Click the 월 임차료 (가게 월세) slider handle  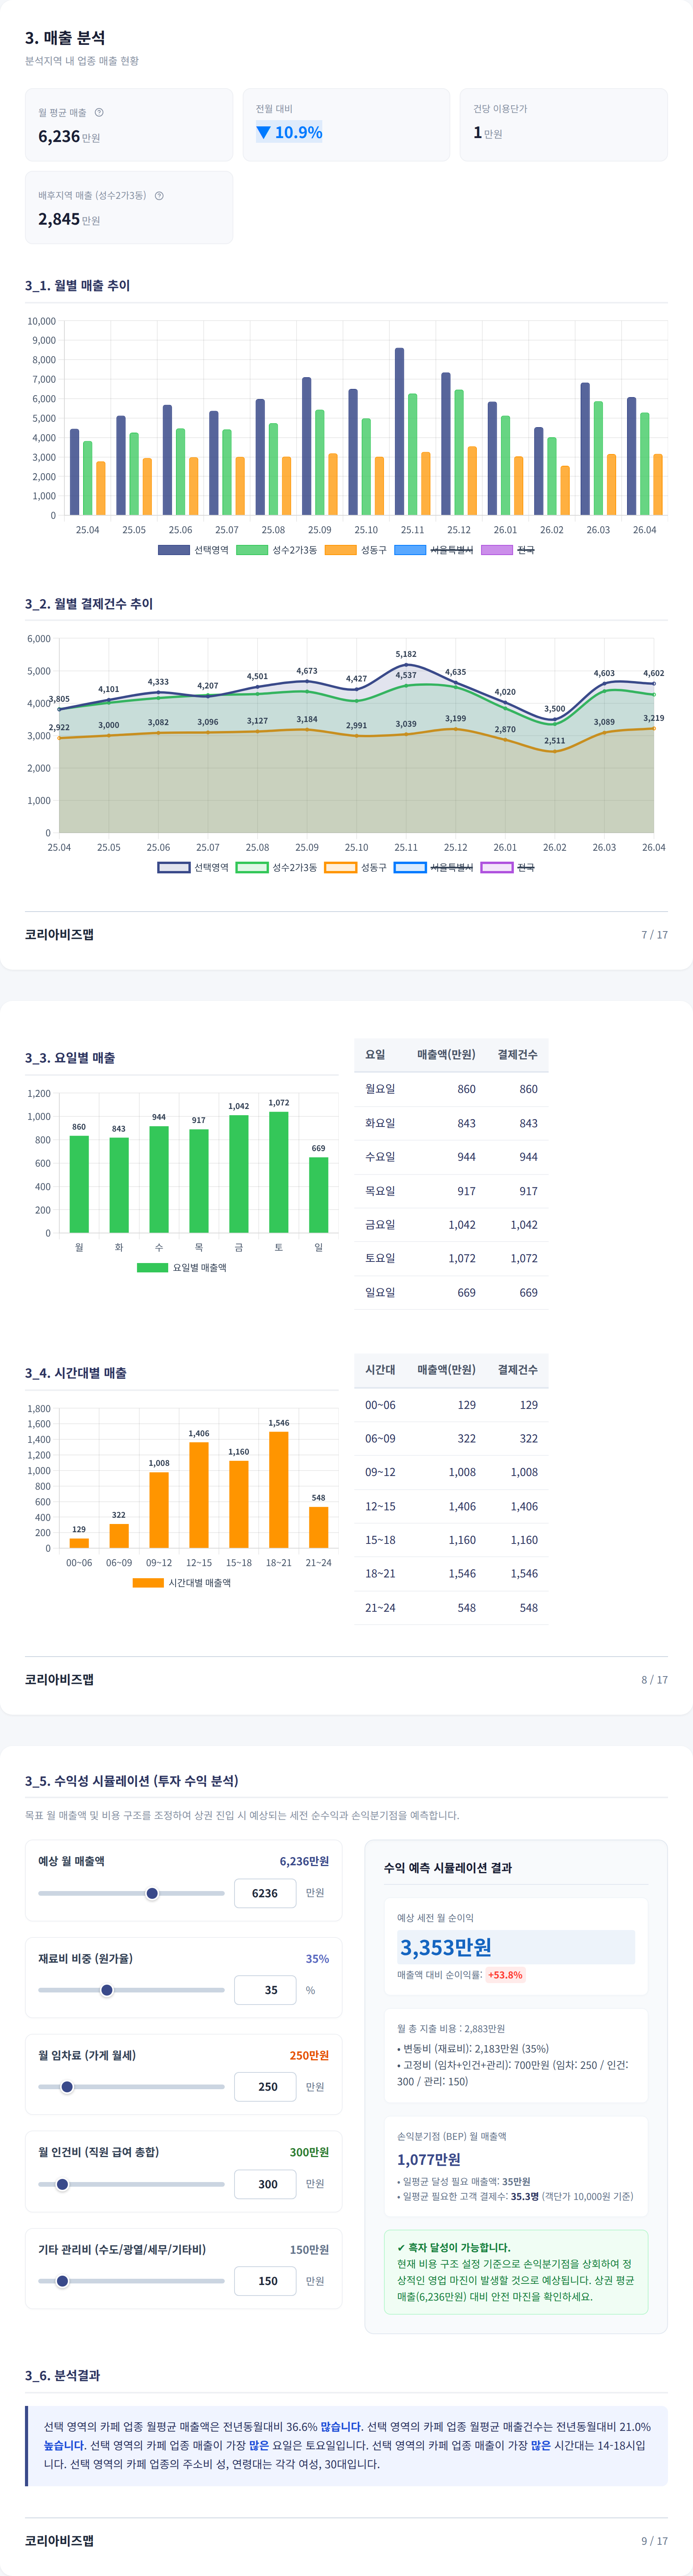pos(67,2087)
